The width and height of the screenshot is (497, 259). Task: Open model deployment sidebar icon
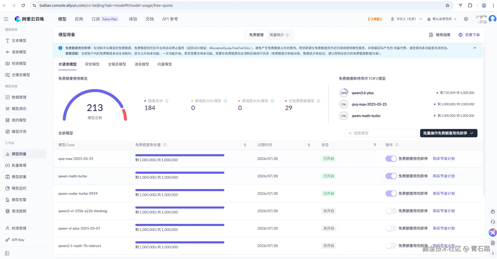8,177
